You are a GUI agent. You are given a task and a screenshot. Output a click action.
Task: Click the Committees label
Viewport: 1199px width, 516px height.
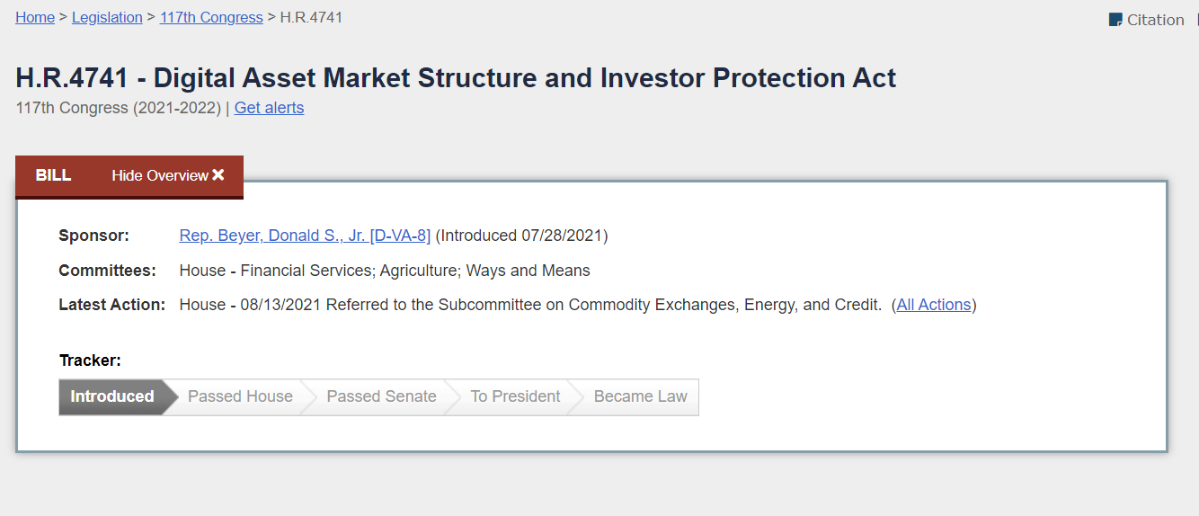(x=107, y=271)
